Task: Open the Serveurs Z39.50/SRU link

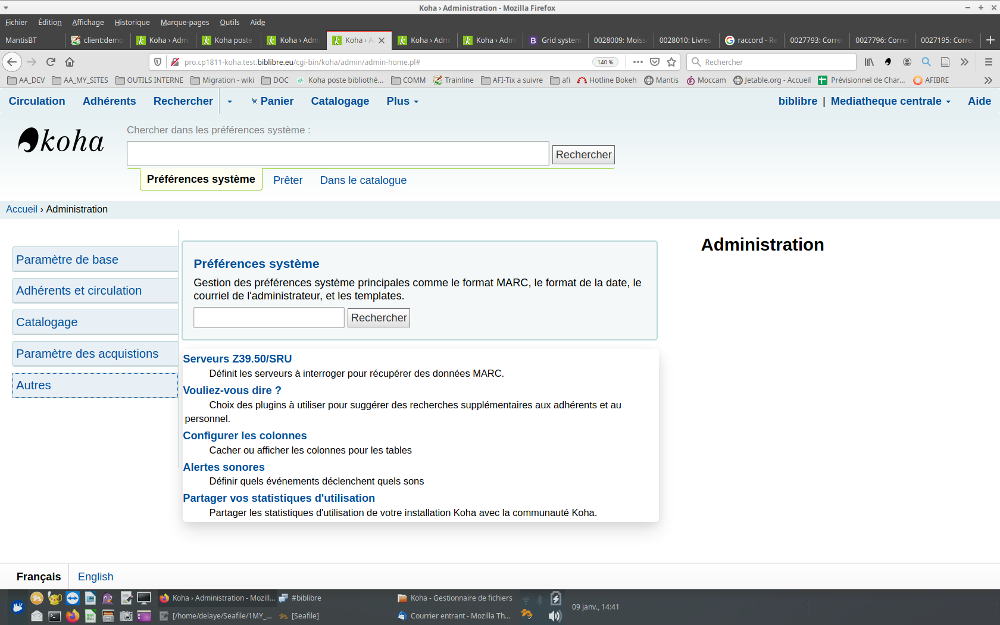Action: 237,359
